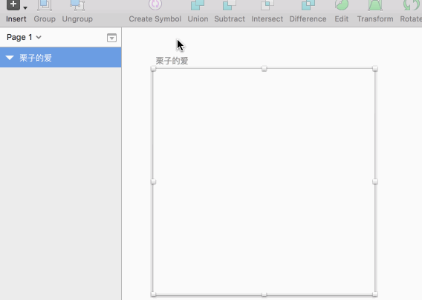
Task: Apply the Difference boolean operation
Action: coord(308,5)
